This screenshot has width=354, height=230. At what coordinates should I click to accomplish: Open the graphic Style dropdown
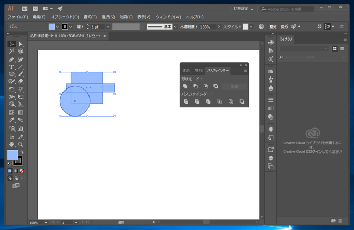click(251, 27)
